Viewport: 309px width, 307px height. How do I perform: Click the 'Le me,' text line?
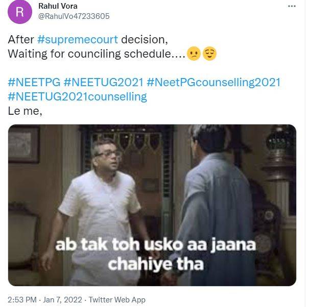25,111
